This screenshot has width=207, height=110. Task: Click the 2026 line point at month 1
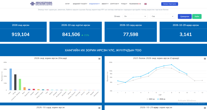pos(118,81)
